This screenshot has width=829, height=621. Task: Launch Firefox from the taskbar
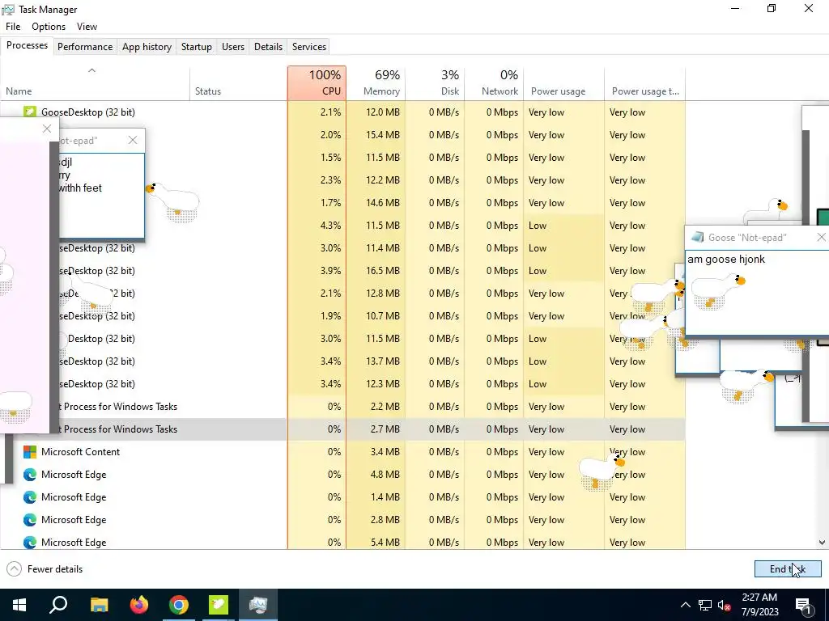click(139, 605)
